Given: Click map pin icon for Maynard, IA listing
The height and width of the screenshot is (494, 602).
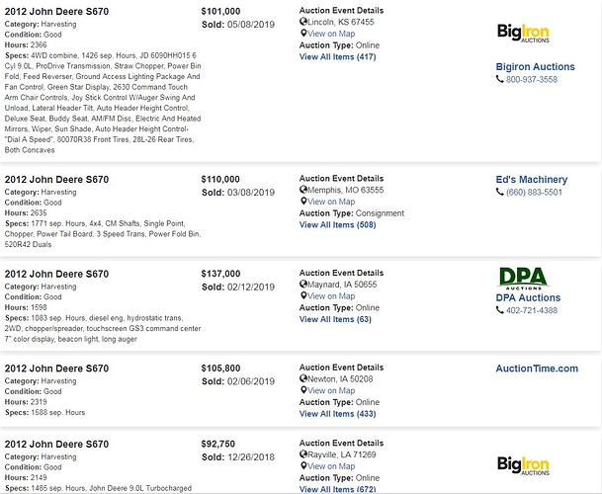Looking at the screenshot, I should 303,296.
